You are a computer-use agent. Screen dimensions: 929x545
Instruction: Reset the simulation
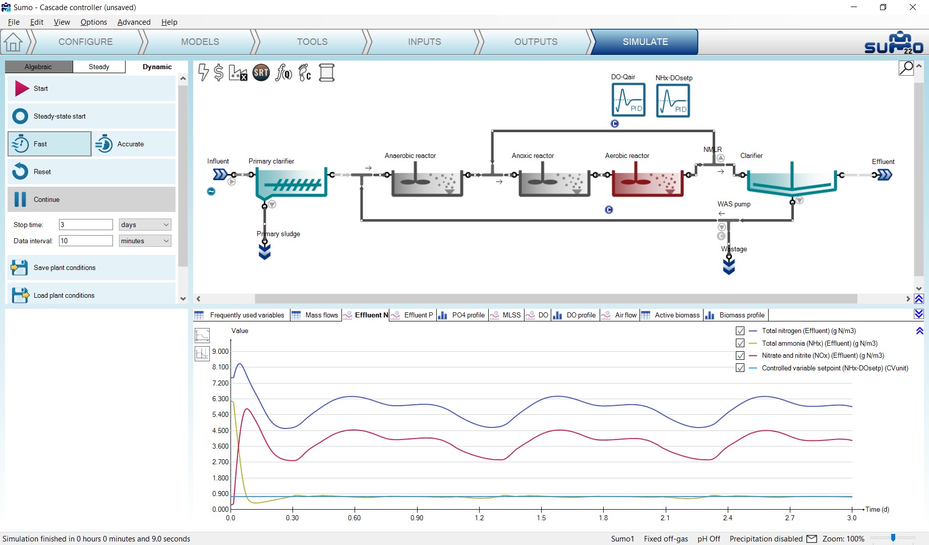point(91,172)
